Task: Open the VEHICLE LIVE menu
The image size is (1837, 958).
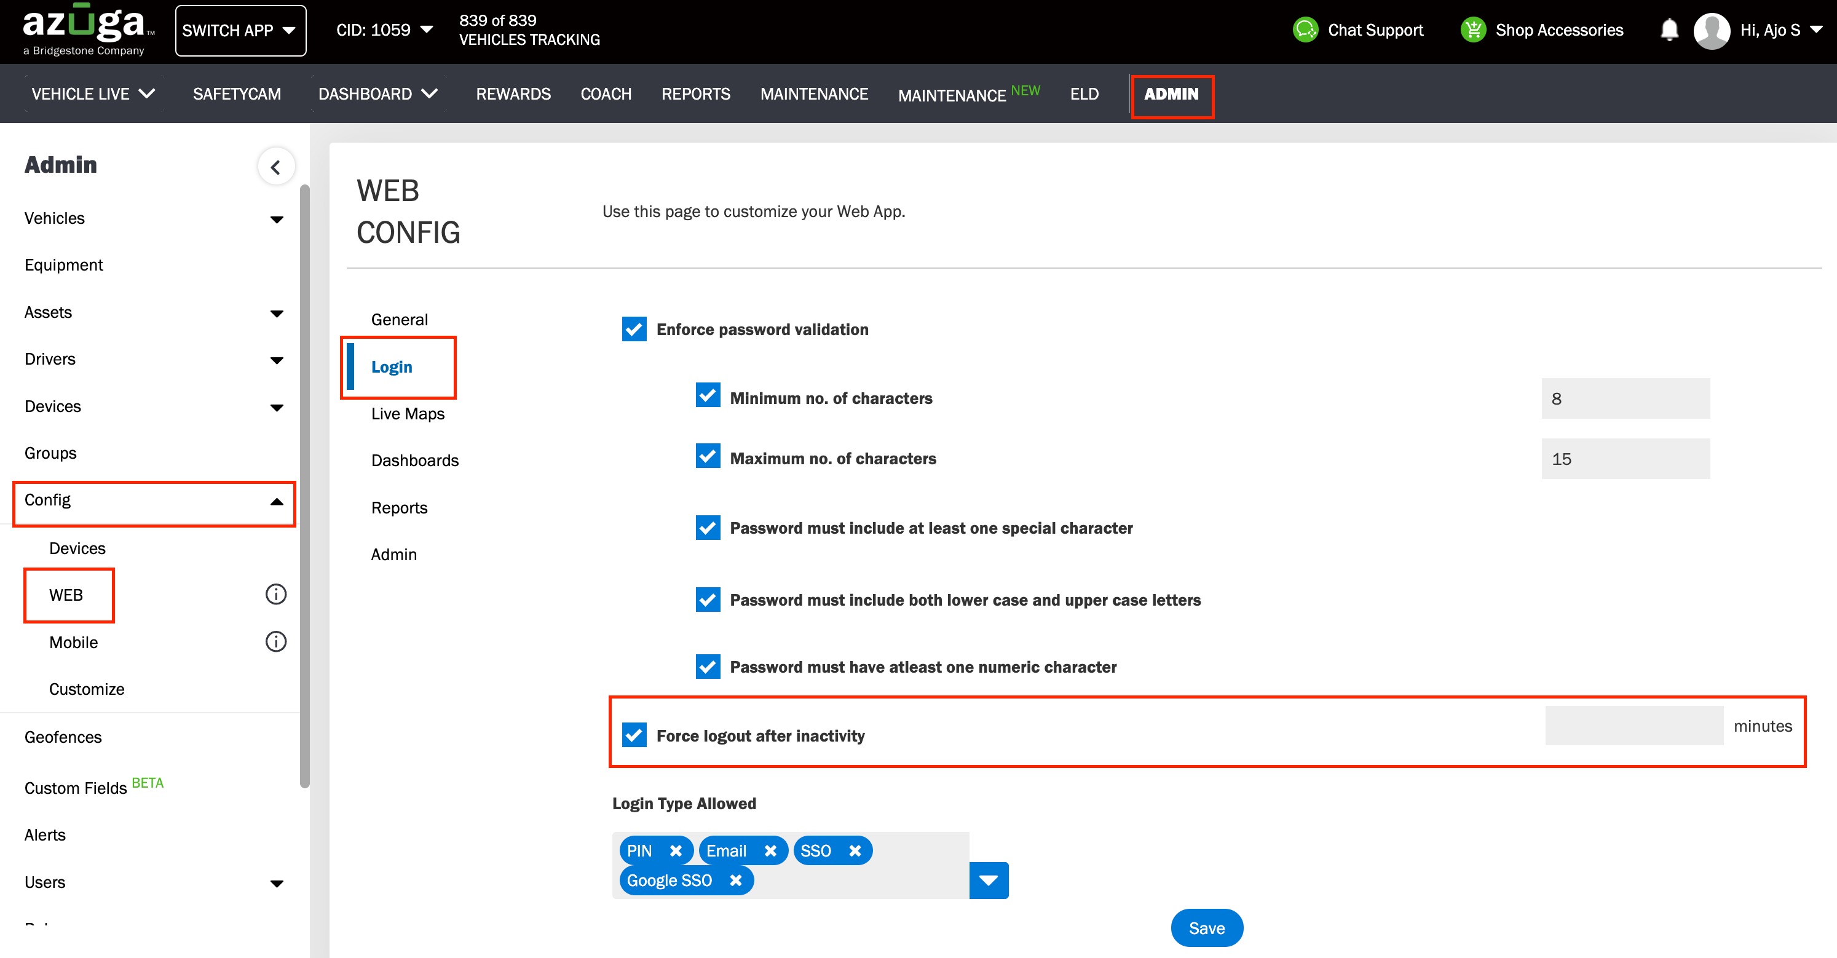Action: [x=93, y=93]
